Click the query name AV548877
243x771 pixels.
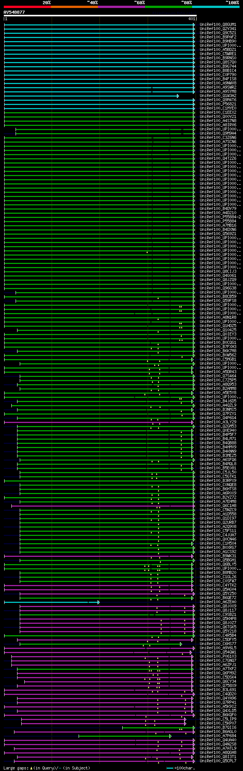point(14,12)
